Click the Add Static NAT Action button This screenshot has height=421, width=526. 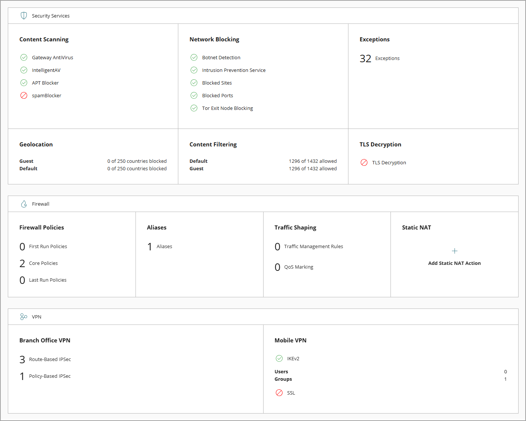coord(455,263)
